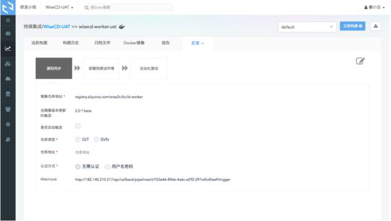Click the 2.0.*-beta version trigger field
Screen dimensions: 391x221
click(83, 111)
